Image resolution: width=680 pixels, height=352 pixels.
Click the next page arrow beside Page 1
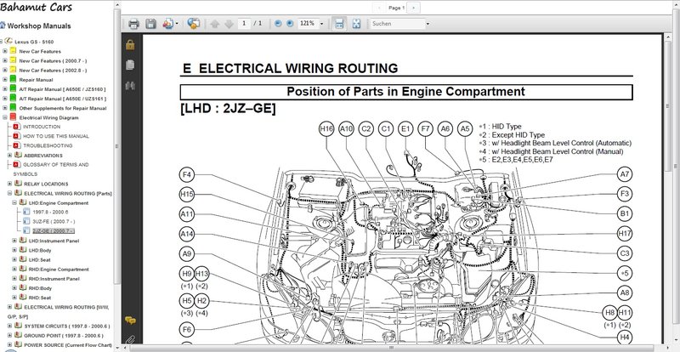tap(414, 6)
